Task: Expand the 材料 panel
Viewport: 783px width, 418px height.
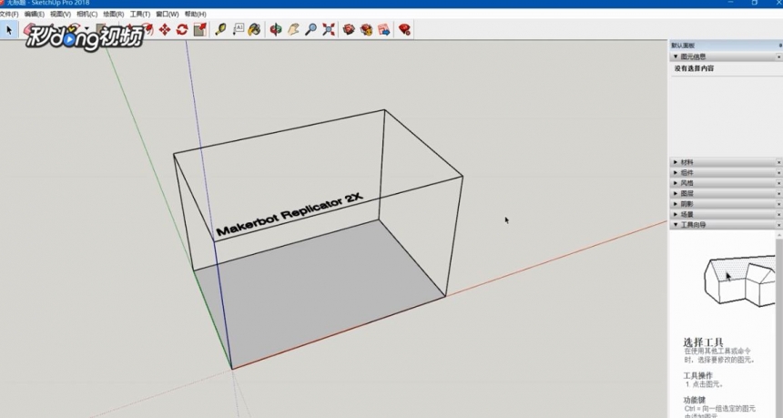Action: [676, 162]
